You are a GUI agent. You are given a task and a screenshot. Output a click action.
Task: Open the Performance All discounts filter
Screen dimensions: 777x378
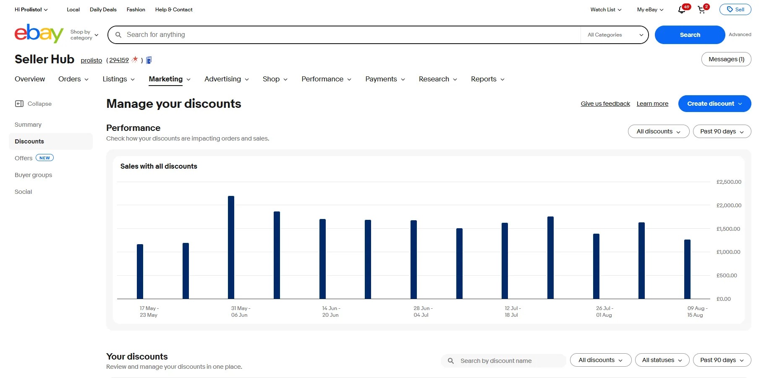658,131
